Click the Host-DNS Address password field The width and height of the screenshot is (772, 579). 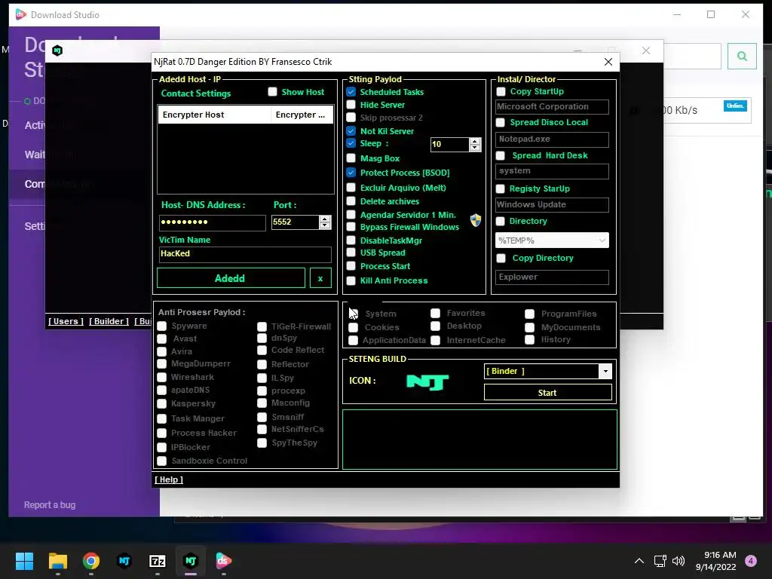coord(212,222)
